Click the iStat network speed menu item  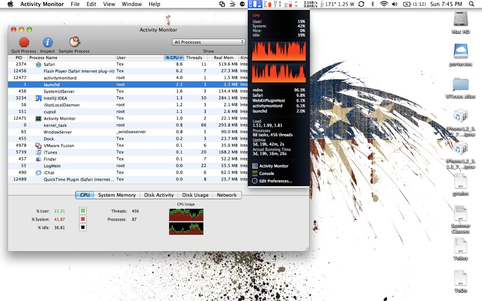pyautogui.click(x=310, y=4)
